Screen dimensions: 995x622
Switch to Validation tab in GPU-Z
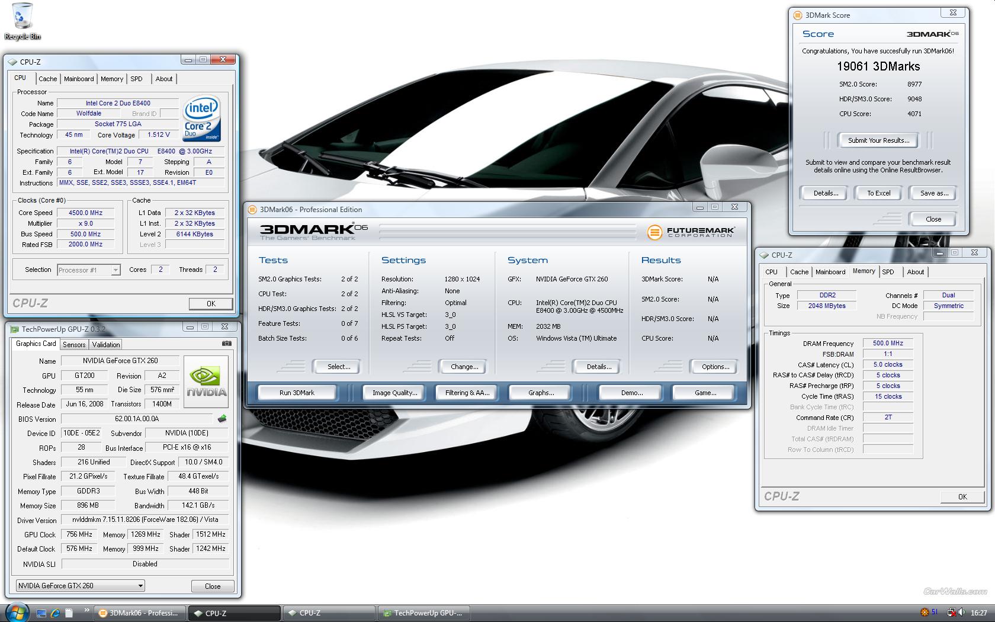point(106,344)
